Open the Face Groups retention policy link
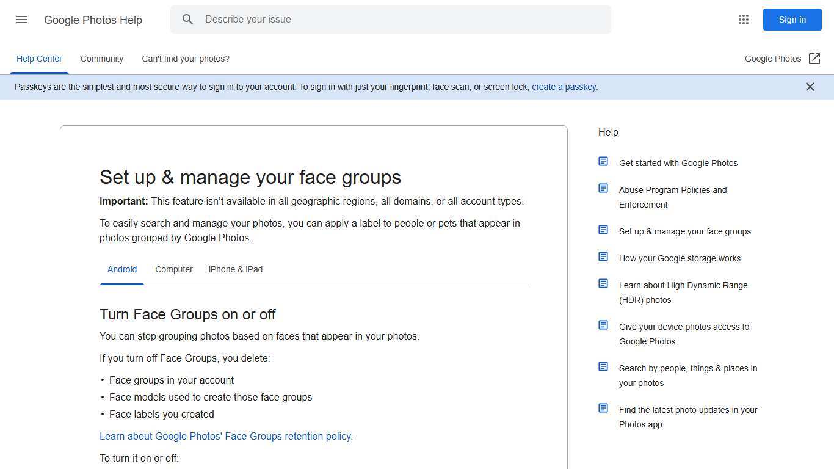834x469 pixels. click(226, 436)
